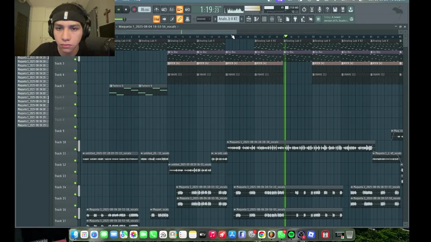Toggle the metronome icon
Viewport: 431px width, 242px height.
tap(157, 9)
